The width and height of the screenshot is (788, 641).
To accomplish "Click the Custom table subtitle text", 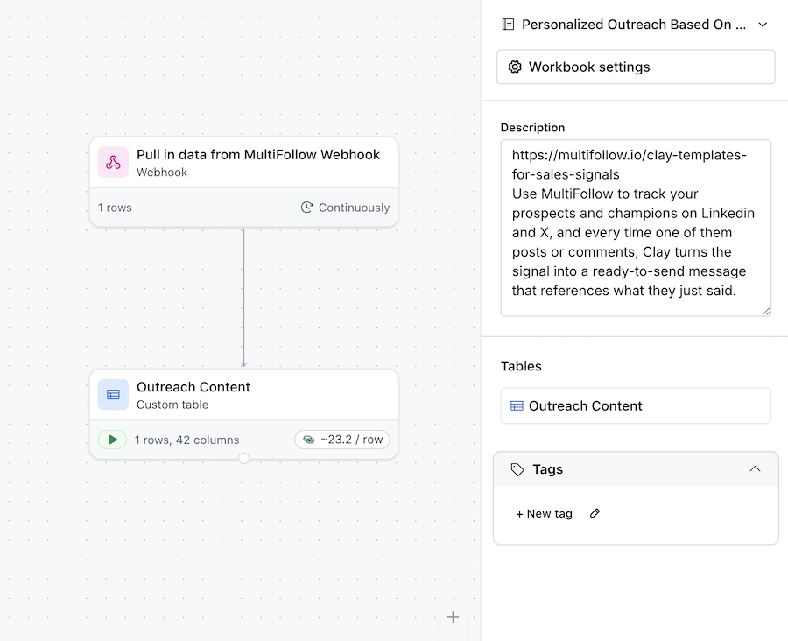I will [x=172, y=405].
